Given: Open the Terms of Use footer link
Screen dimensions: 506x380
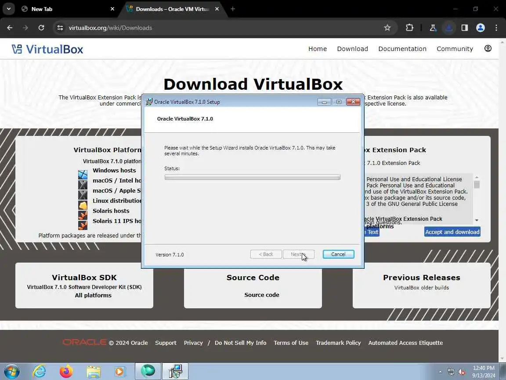Looking at the screenshot, I should click(291, 343).
